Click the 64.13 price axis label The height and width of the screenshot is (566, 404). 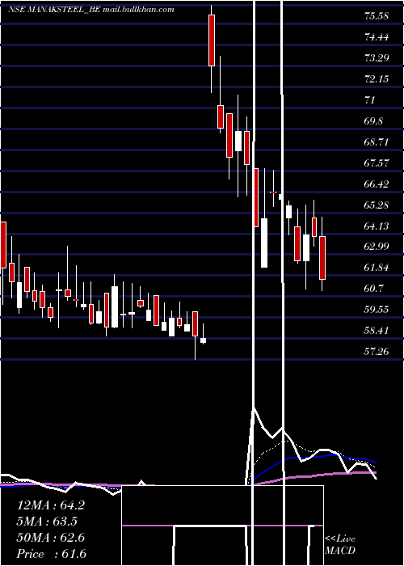click(x=377, y=226)
